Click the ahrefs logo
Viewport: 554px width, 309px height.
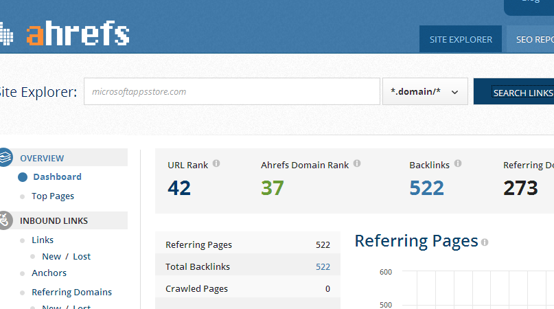(65, 33)
